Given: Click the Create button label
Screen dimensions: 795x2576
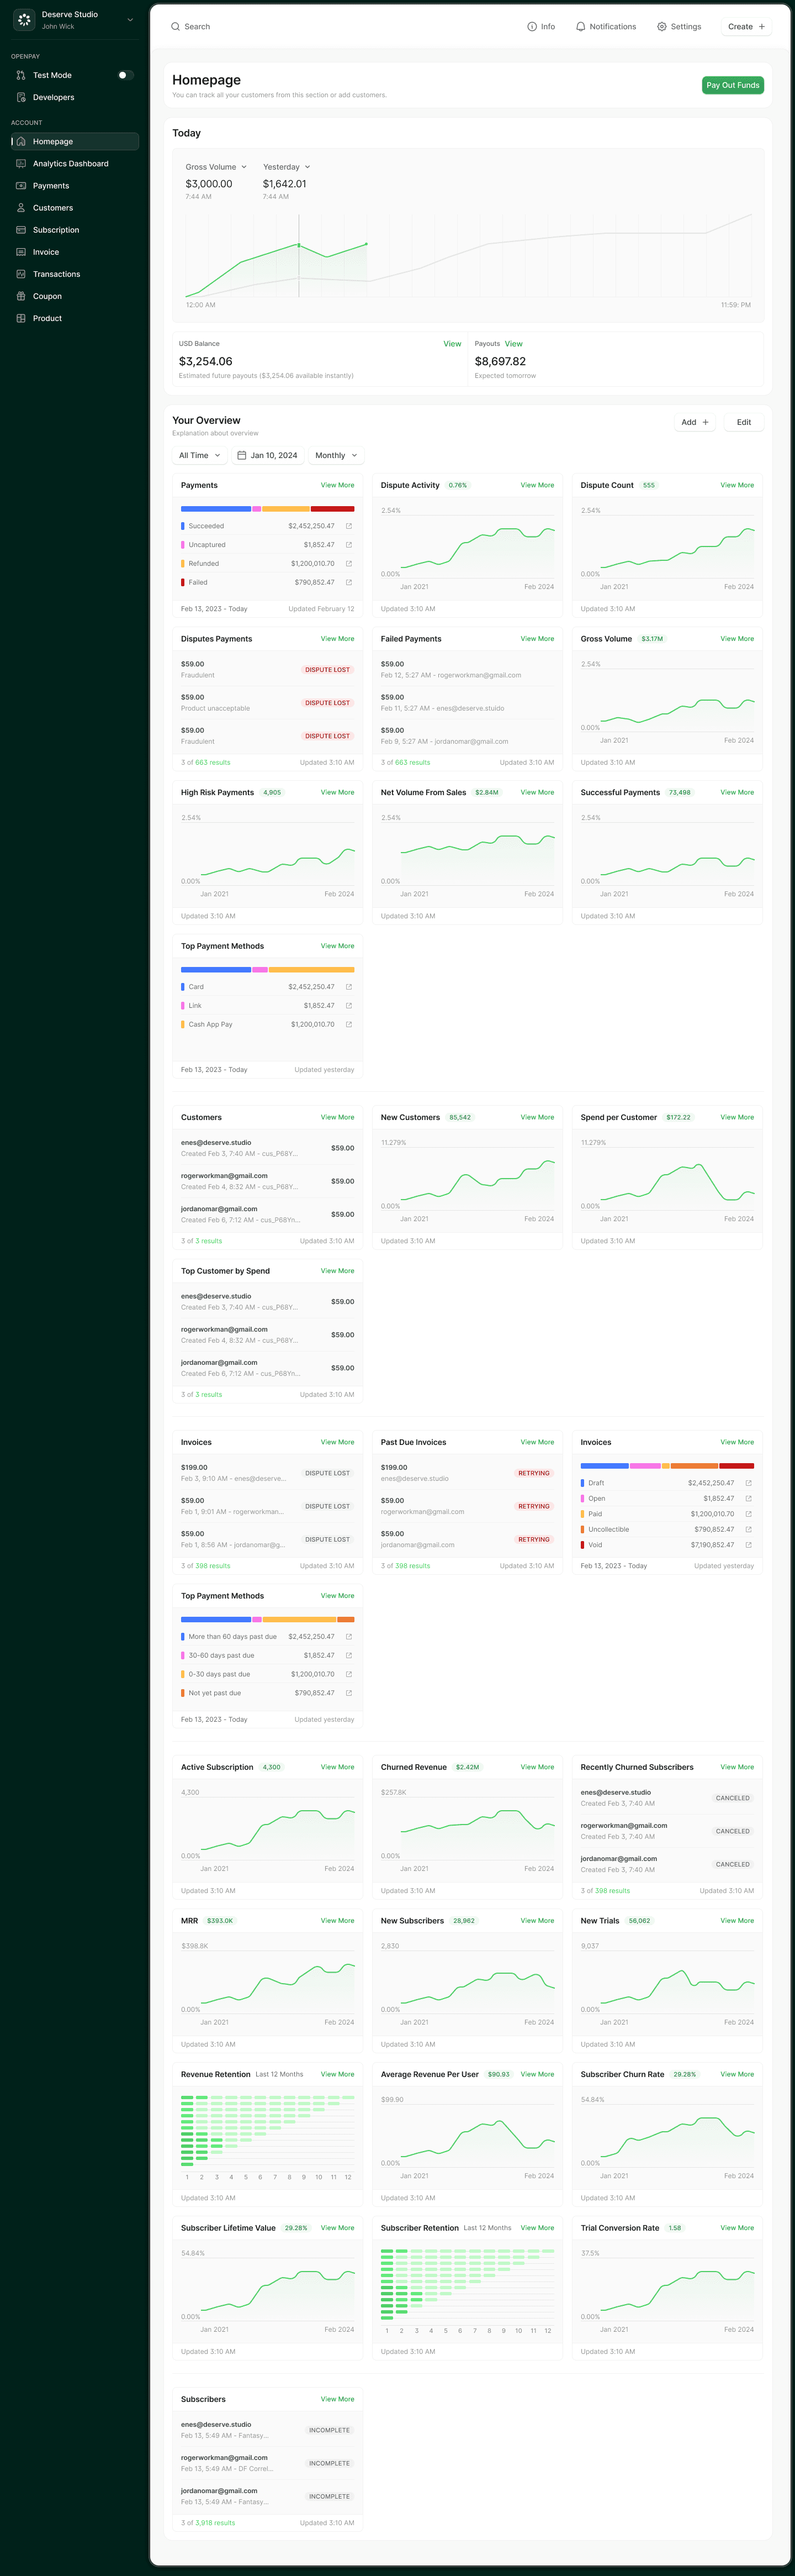Looking at the screenshot, I should [x=740, y=27].
